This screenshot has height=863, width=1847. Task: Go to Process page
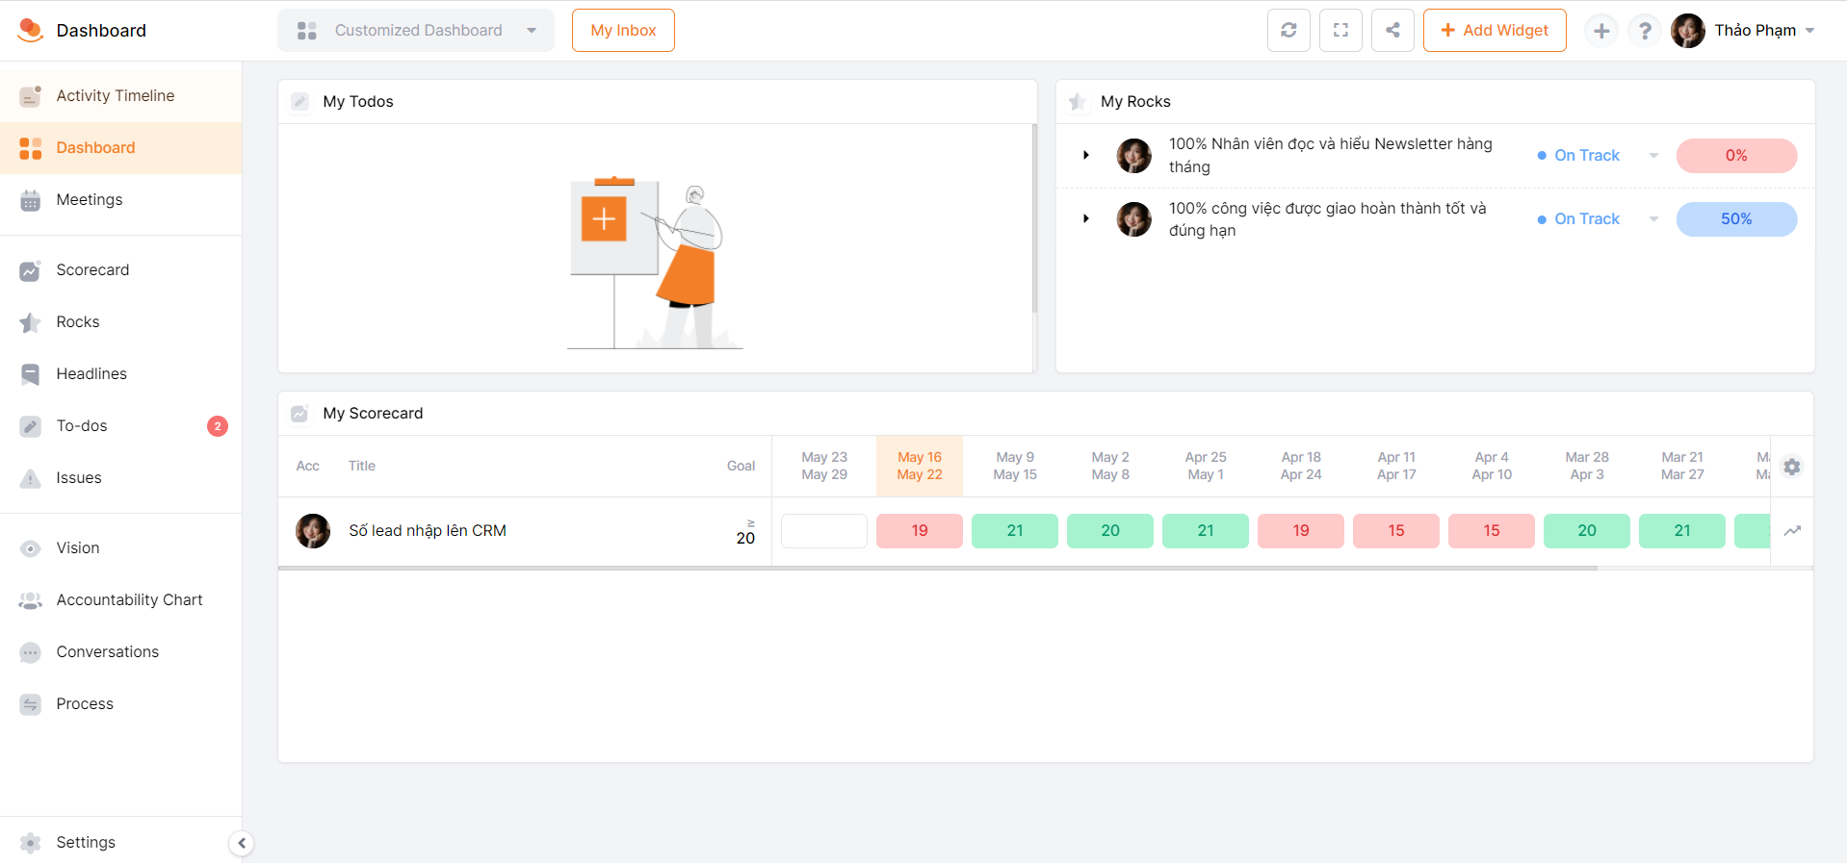[x=121, y=704]
